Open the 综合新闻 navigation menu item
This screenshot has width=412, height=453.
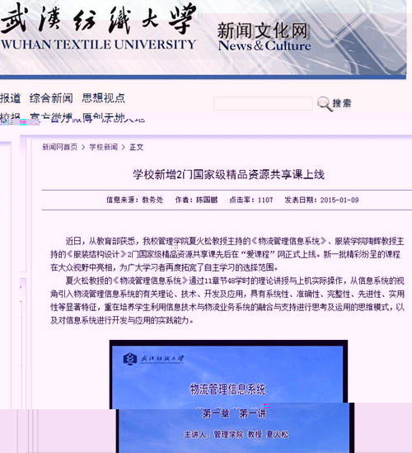(51, 98)
